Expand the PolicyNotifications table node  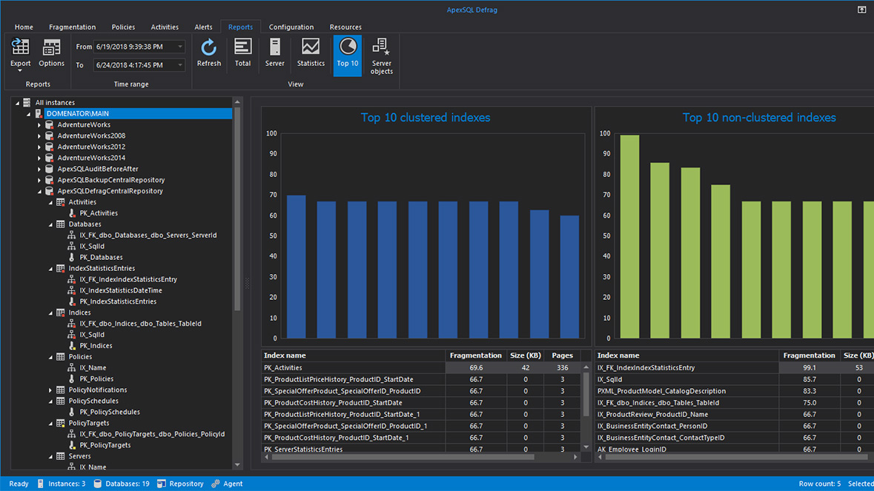[49, 390]
